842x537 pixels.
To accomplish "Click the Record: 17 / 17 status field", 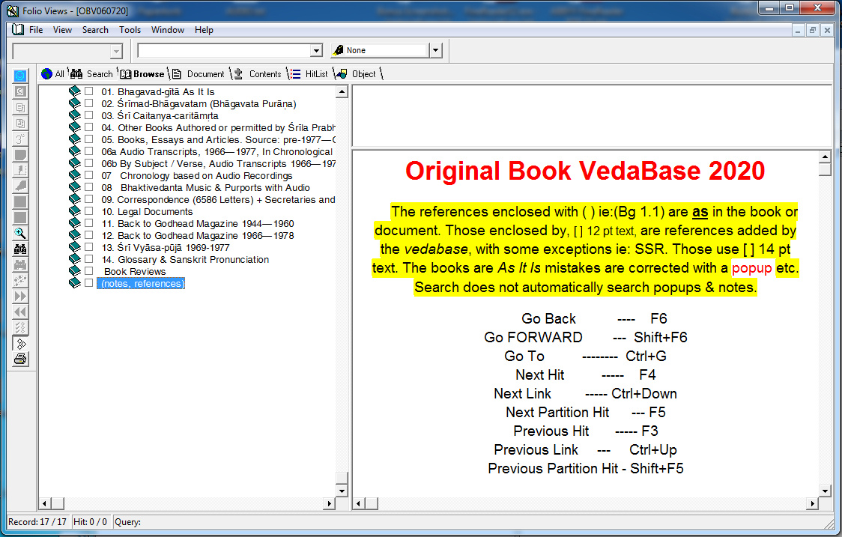I will (x=37, y=521).
